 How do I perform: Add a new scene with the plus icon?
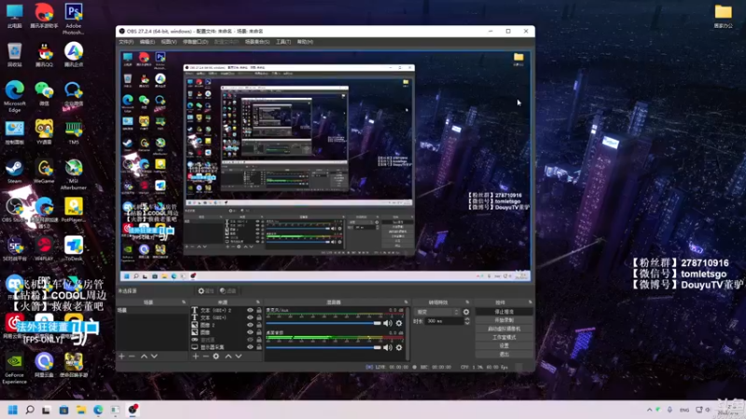click(122, 357)
